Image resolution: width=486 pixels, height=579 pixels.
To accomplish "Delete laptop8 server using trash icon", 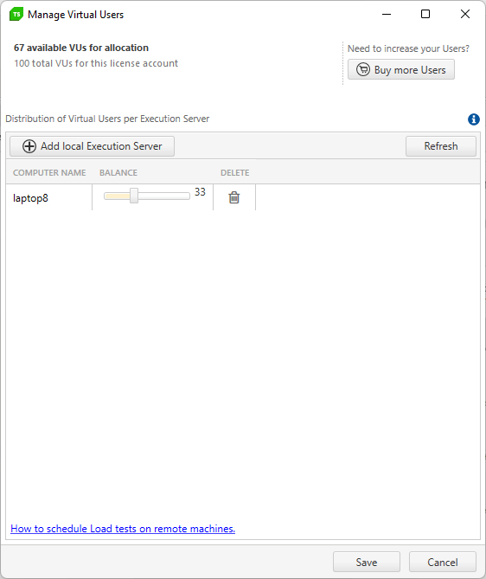I will pos(234,197).
